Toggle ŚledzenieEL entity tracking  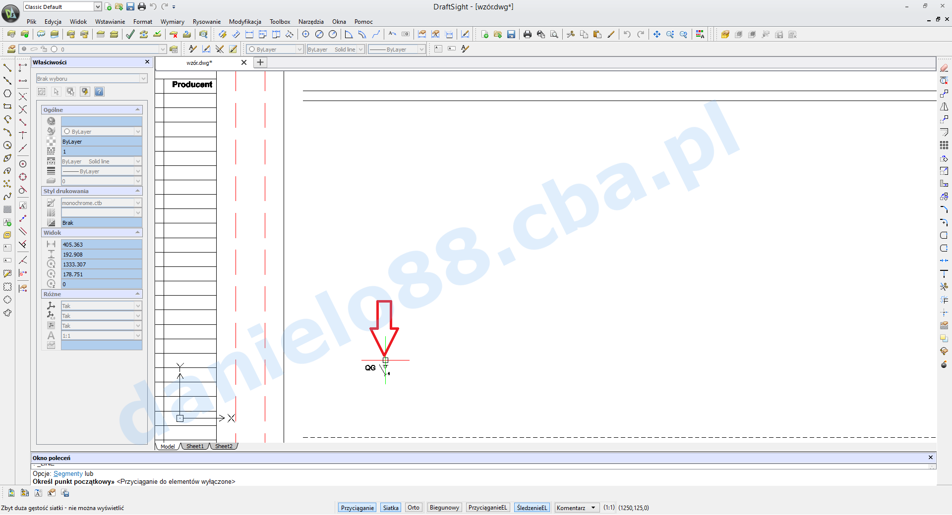(532, 508)
